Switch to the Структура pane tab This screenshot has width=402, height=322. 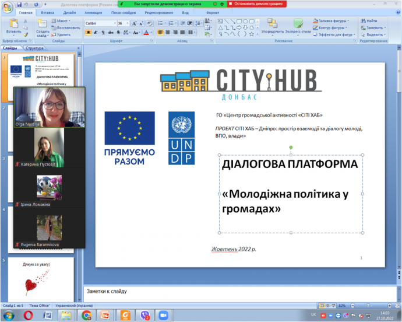click(34, 48)
